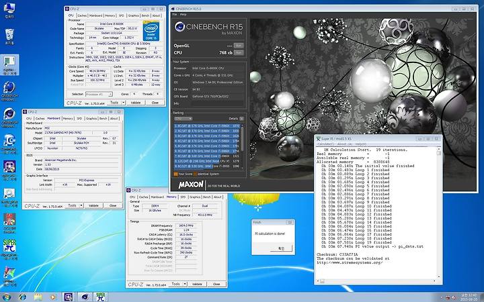
Task: Click the title icon of the CPU-Z Mainboard window
Action: (25, 111)
